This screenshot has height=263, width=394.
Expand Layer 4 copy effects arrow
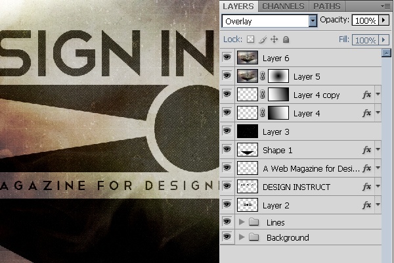tap(378, 94)
